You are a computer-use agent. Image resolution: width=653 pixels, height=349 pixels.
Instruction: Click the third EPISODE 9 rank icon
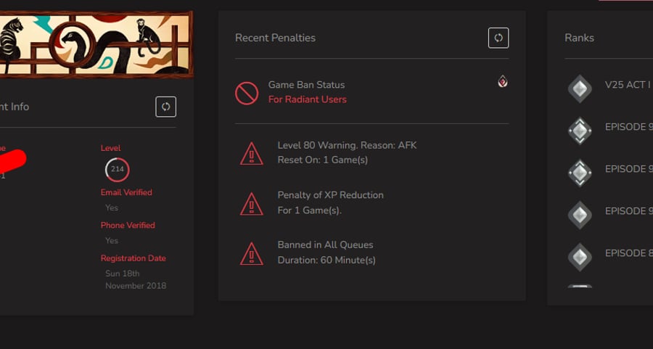580,215
